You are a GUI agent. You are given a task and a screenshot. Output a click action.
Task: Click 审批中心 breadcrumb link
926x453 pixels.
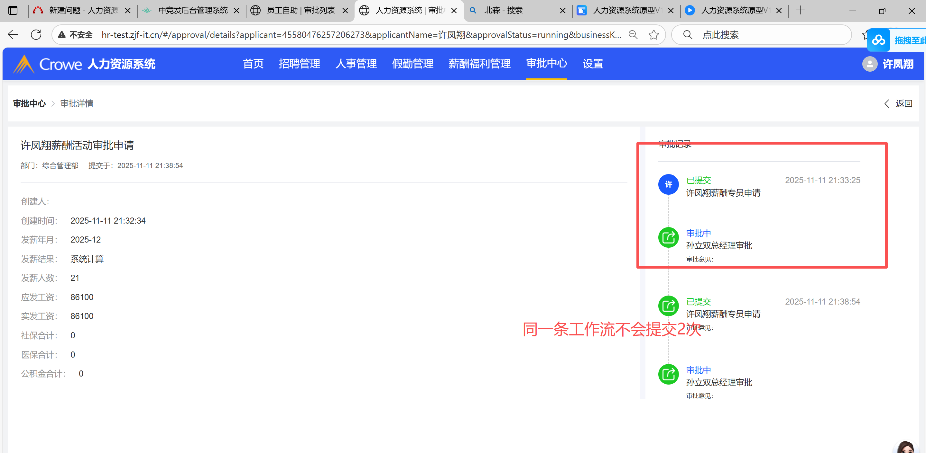click(x=30, y=104)
